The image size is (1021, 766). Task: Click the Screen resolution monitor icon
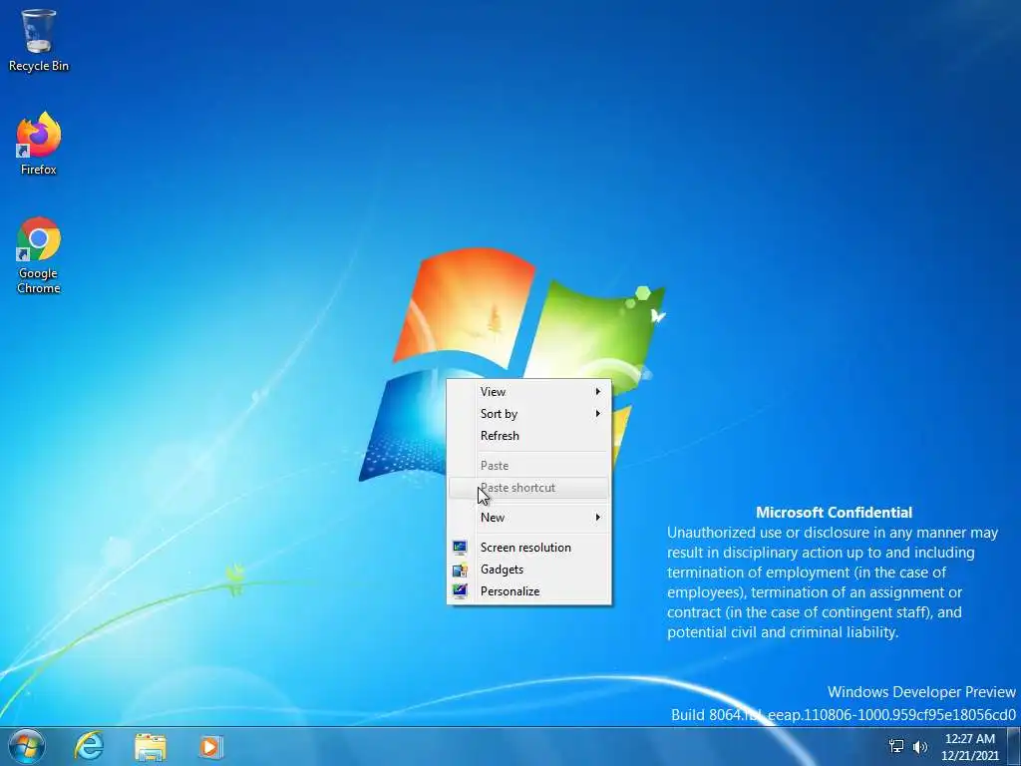[460, 548]
